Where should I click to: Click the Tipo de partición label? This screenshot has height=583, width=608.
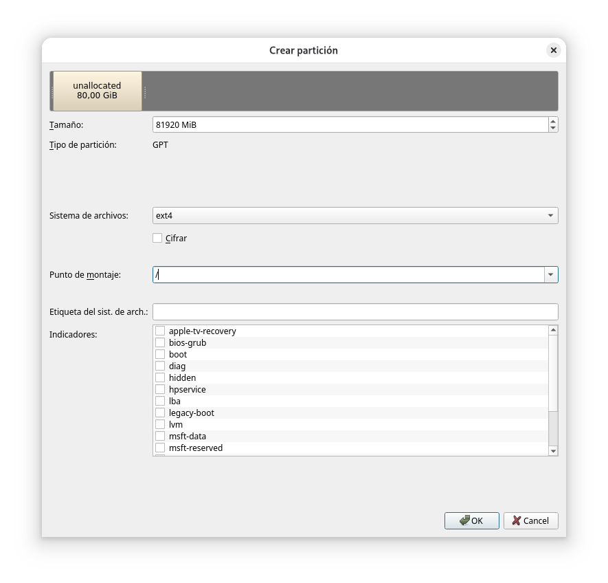point(83,145)
